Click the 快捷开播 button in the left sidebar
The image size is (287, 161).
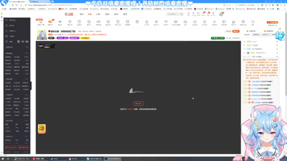pos(23,147)
